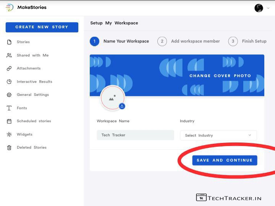This screenshot has height=206, width=275.
Task: Open the profile avatar dropdown arrow
Action: (x=268, y=8)
